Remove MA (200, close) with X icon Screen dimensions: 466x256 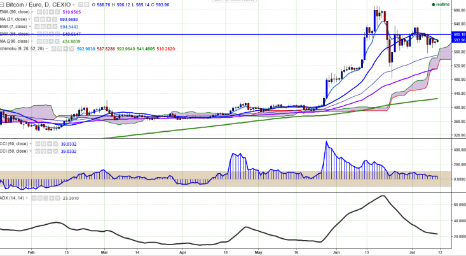tap(57, 41)
